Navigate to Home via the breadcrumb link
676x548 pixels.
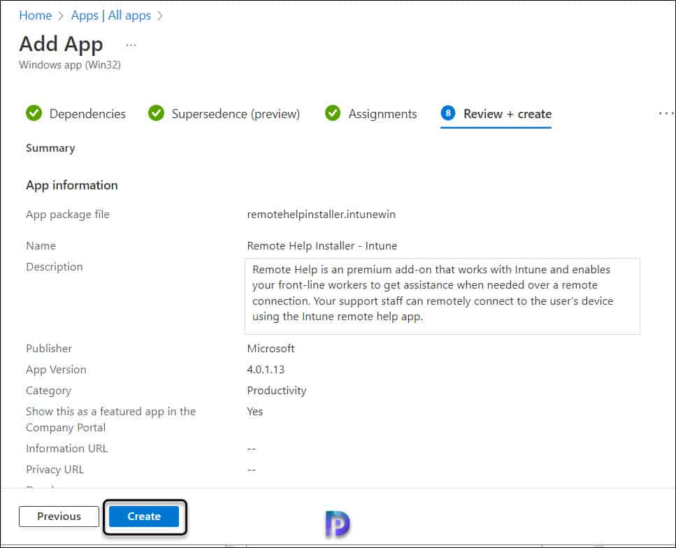coord(35,15)
